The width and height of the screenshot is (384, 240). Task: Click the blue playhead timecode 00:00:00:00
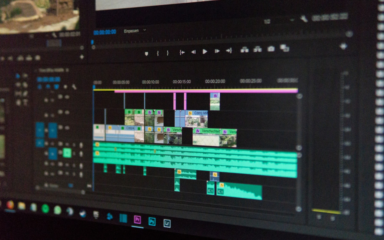[x=105, y=32]
